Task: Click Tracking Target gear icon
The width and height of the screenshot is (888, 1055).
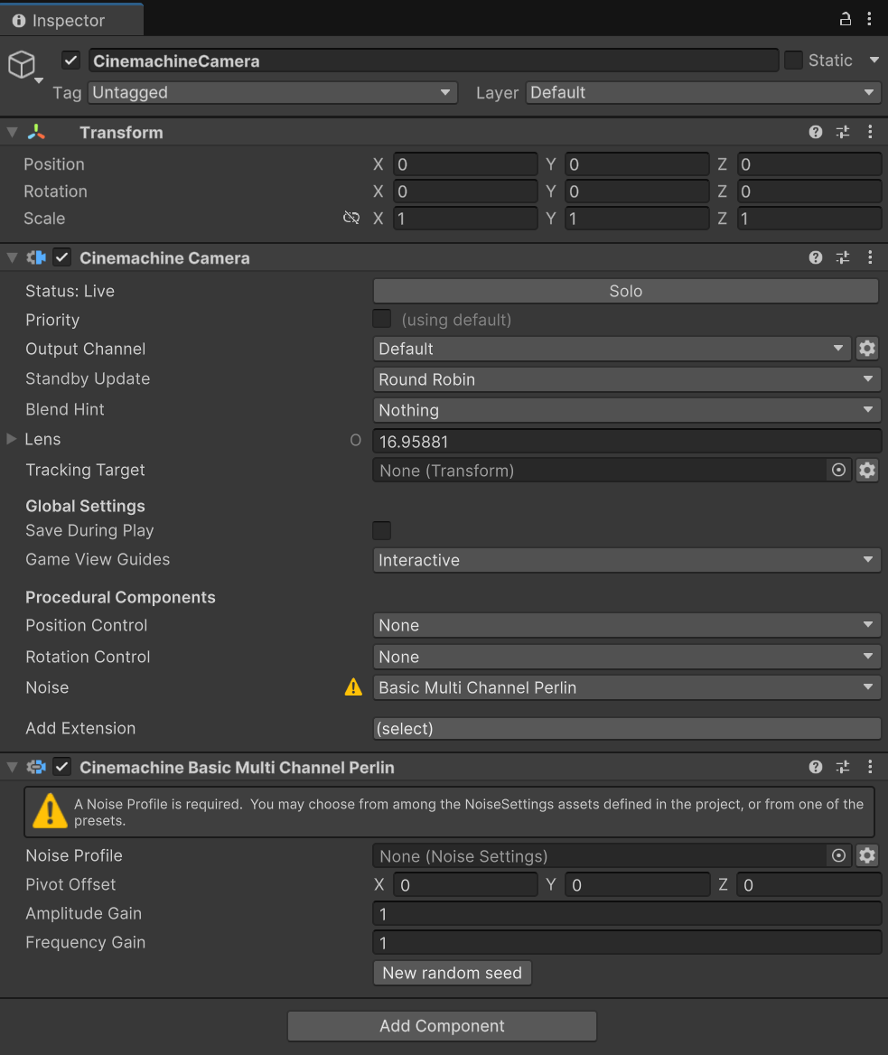Action: click(867, 471)
